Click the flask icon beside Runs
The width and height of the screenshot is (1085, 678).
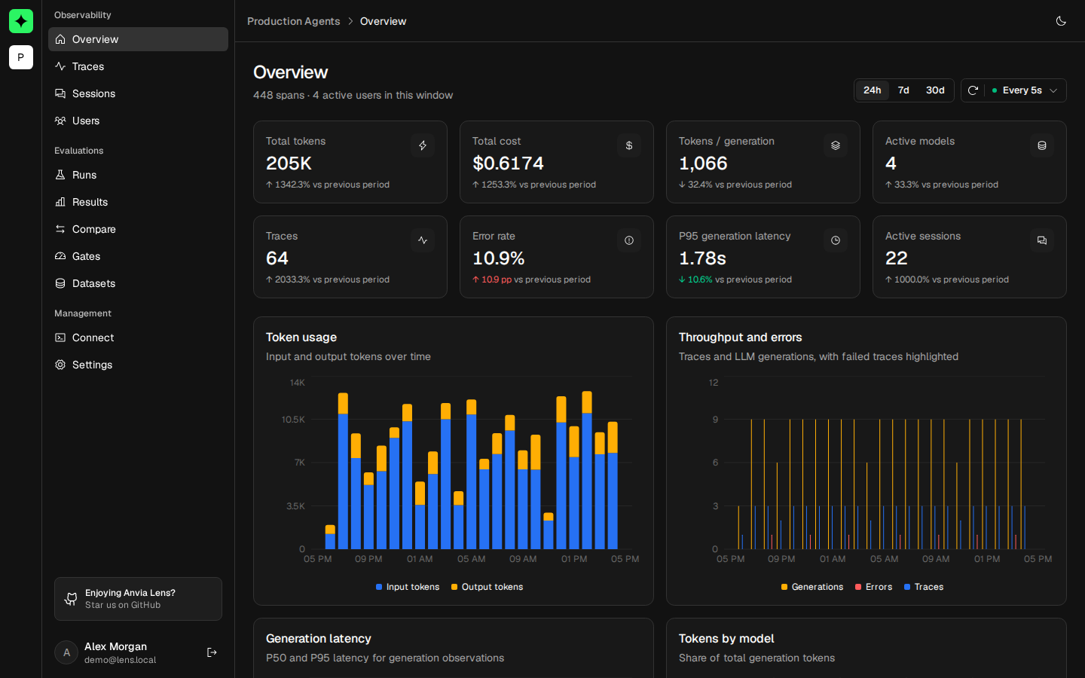pyautogui.click(x=60, y=175)
